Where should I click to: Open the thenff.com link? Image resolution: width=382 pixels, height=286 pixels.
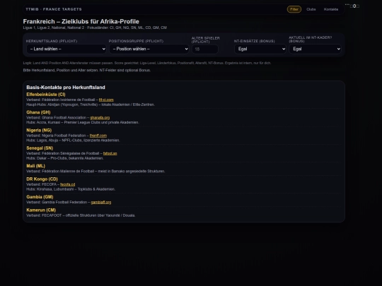98,136
